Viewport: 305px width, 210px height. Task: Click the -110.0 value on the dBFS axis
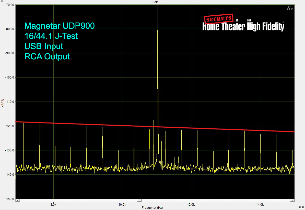click(9, 102)
